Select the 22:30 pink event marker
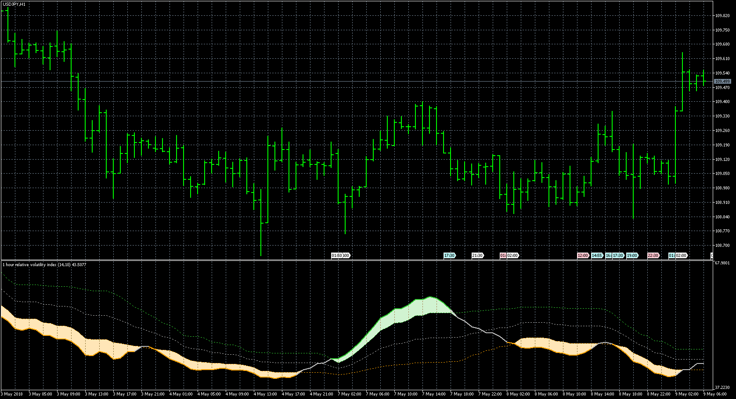 (x=653, y=256)
